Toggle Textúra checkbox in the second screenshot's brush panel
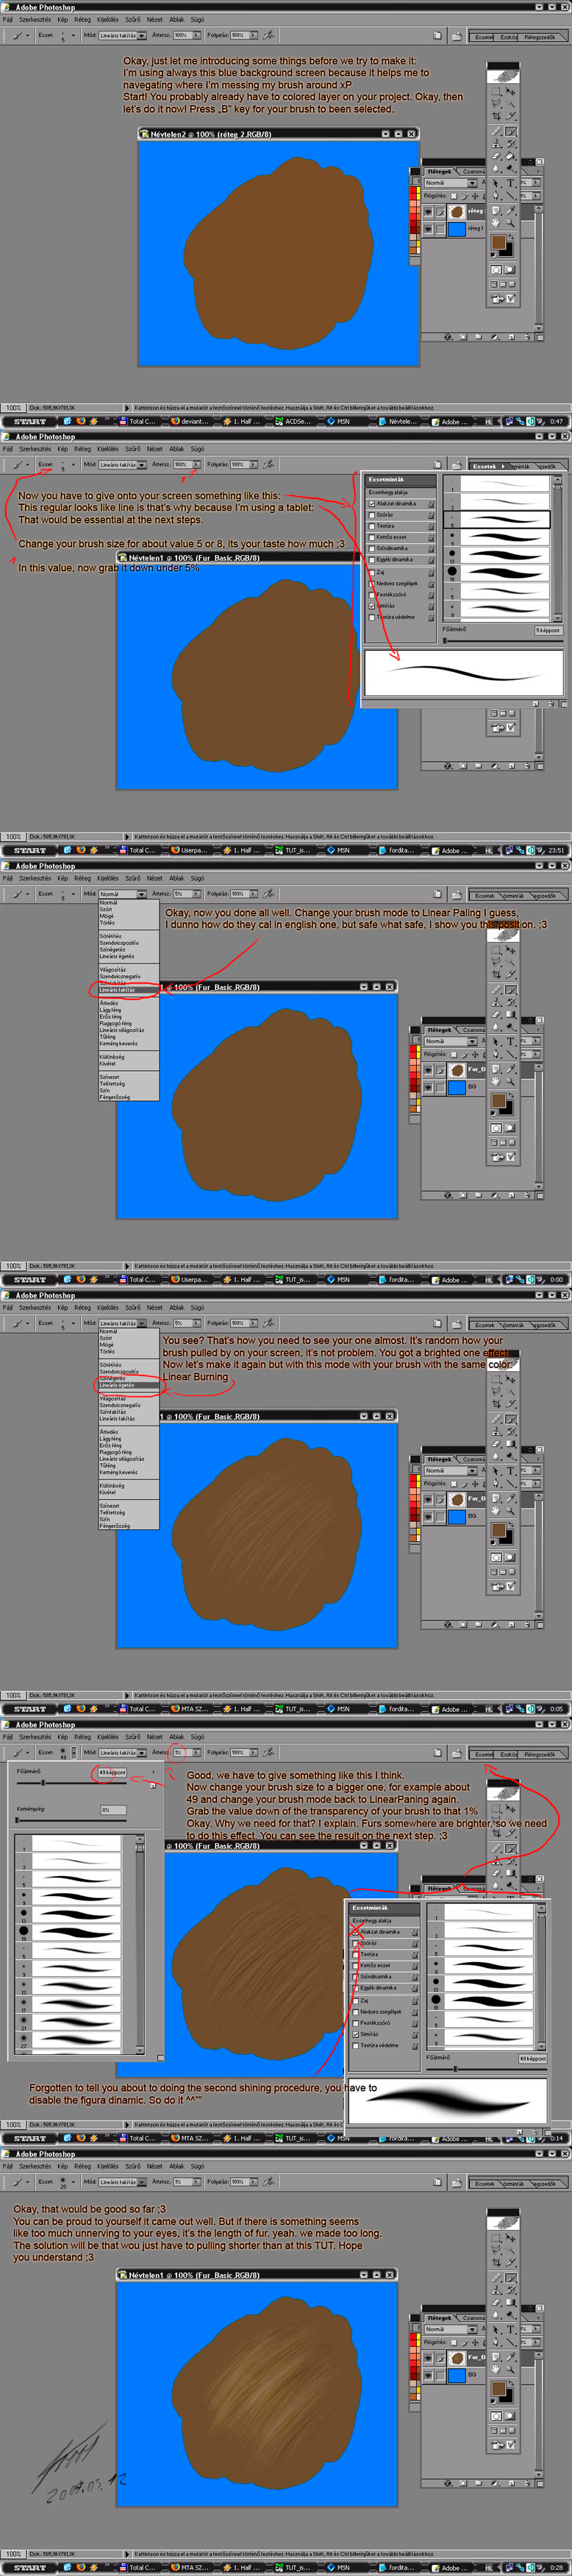572x2576 pixels. [371, 526]
